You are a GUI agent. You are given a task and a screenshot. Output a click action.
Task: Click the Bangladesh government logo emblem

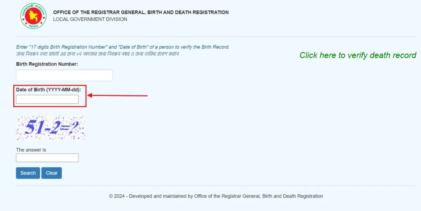[34, 16]
